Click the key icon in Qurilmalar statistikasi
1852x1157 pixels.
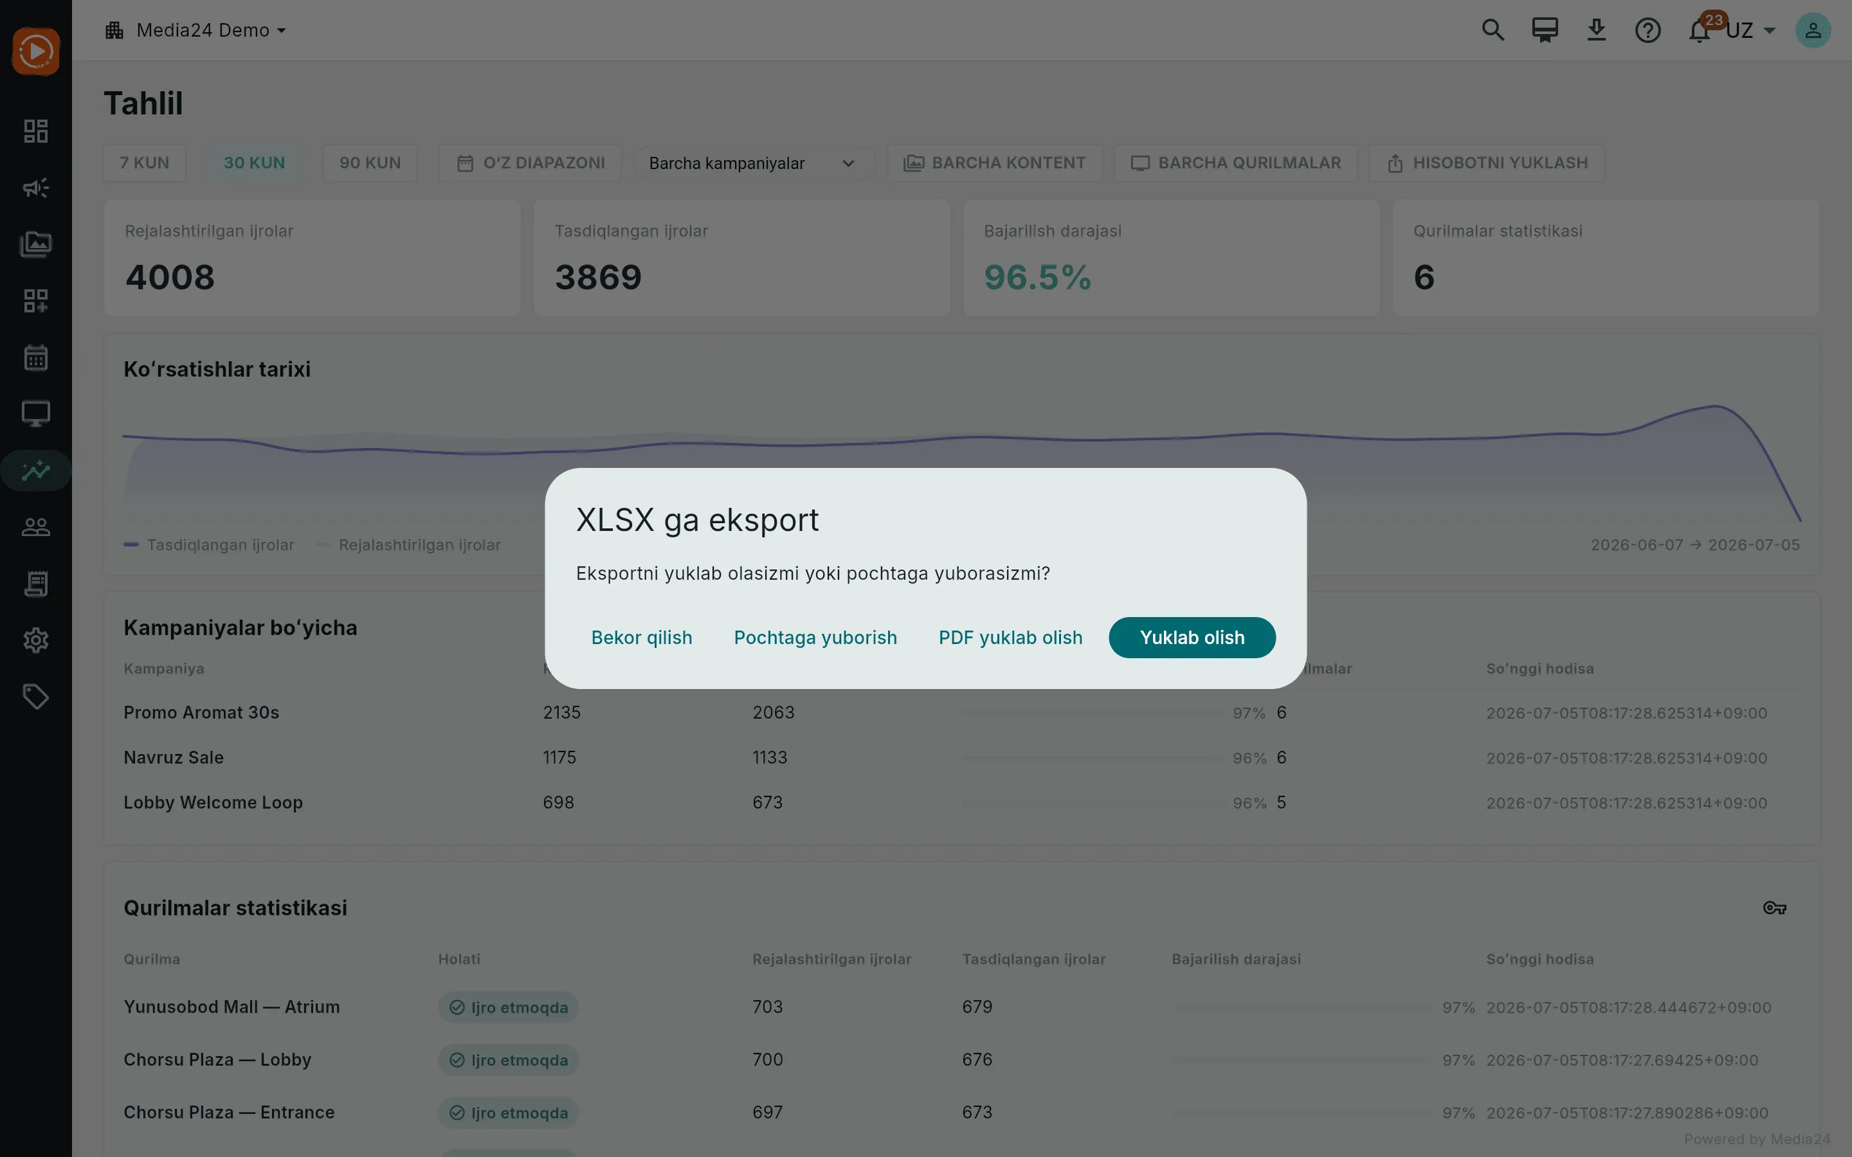[1774, 908]
